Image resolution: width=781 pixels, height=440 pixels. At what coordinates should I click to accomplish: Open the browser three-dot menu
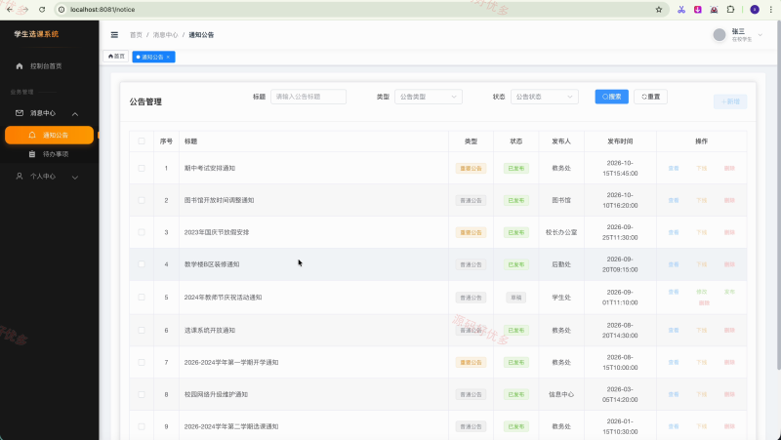(770, 10)
